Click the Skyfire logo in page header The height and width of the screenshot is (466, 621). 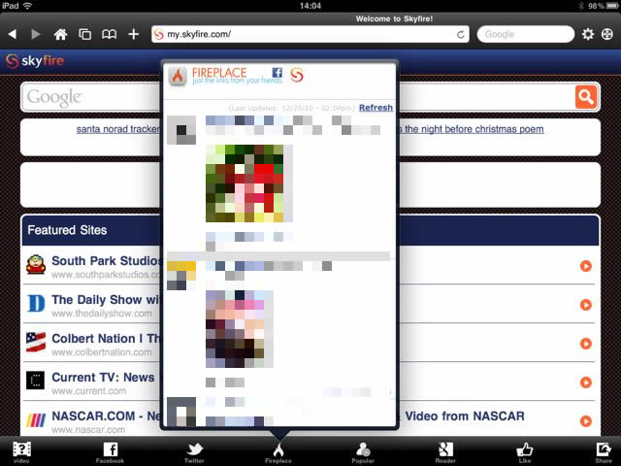pos(35,60)
